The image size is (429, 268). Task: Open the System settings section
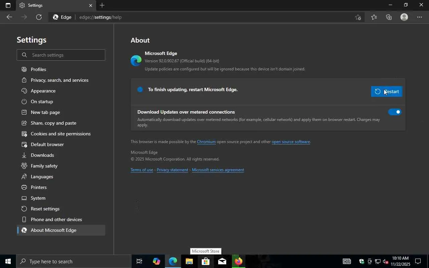point(61,198)
